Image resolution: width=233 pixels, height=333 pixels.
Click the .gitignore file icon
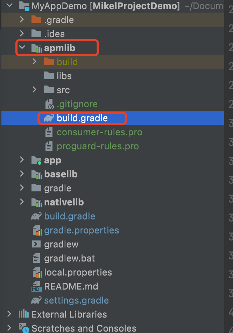pos(49,104)
